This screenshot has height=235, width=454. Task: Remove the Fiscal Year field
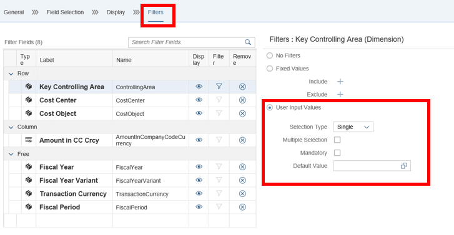tap(243, 167)
